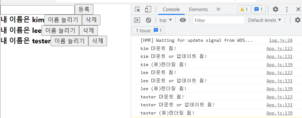Click 삭제 for kim

coord(91,20)
